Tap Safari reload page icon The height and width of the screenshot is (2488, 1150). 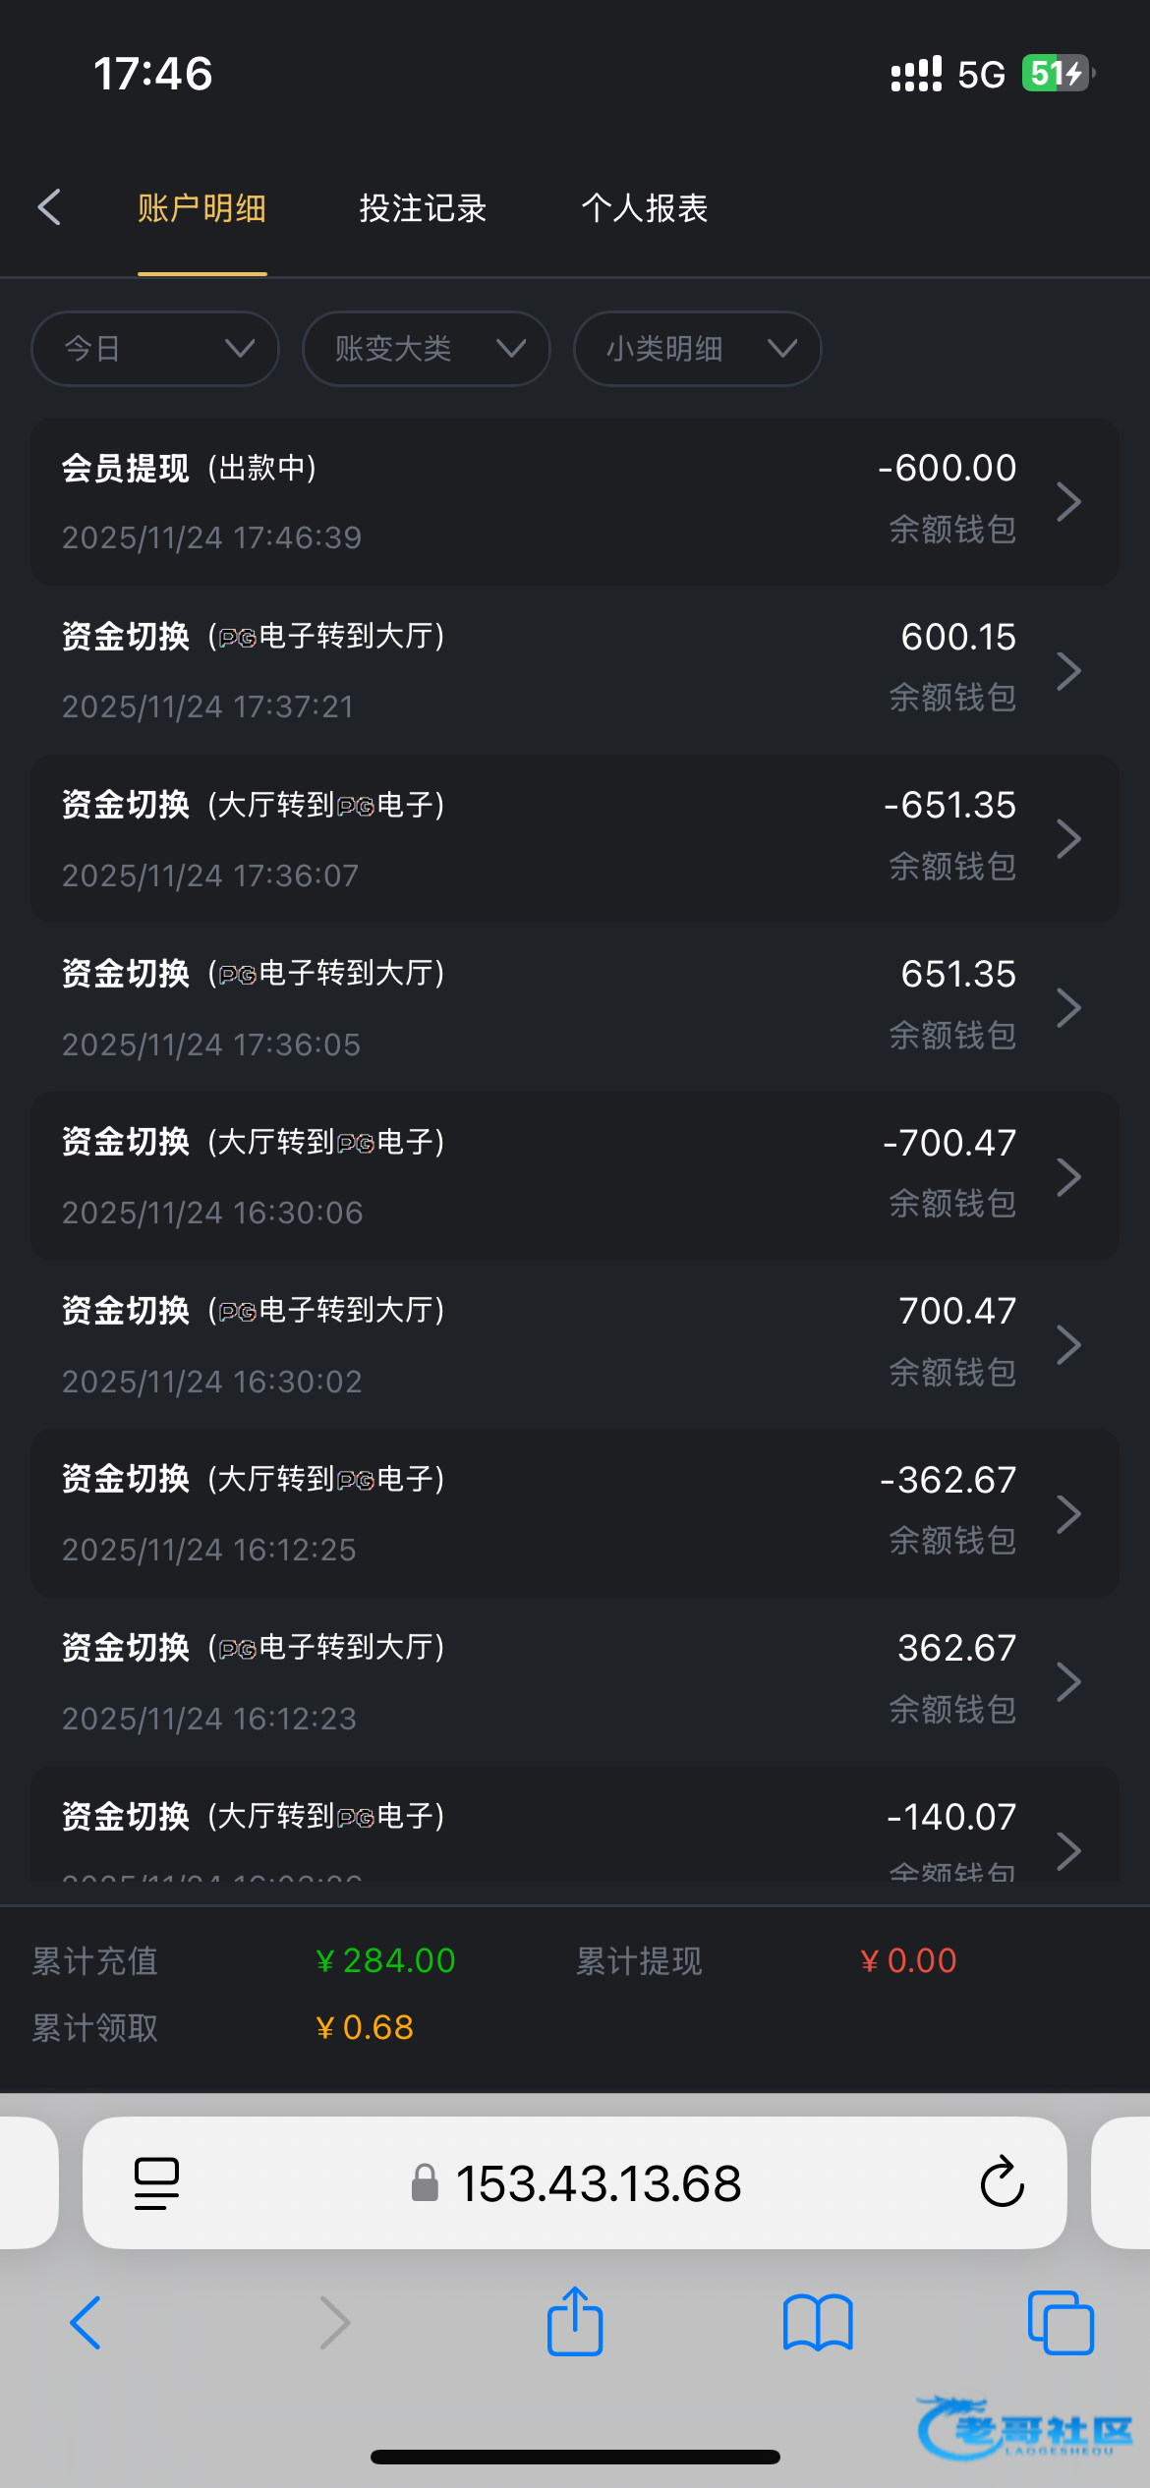pyautogui.click(x=1002, y=2182)
